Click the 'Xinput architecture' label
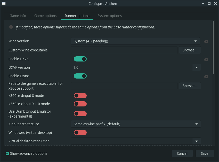This screenshot has width=219, height=162. point(24,124)
